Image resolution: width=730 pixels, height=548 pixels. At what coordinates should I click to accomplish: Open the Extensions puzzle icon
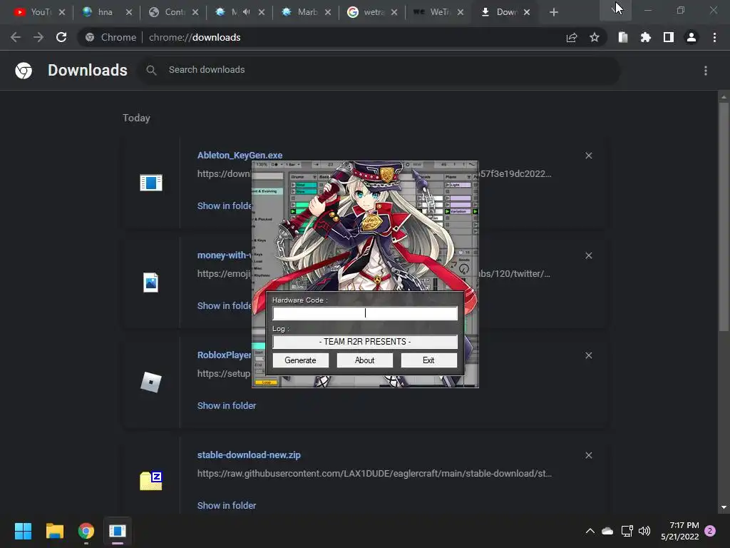646,37
